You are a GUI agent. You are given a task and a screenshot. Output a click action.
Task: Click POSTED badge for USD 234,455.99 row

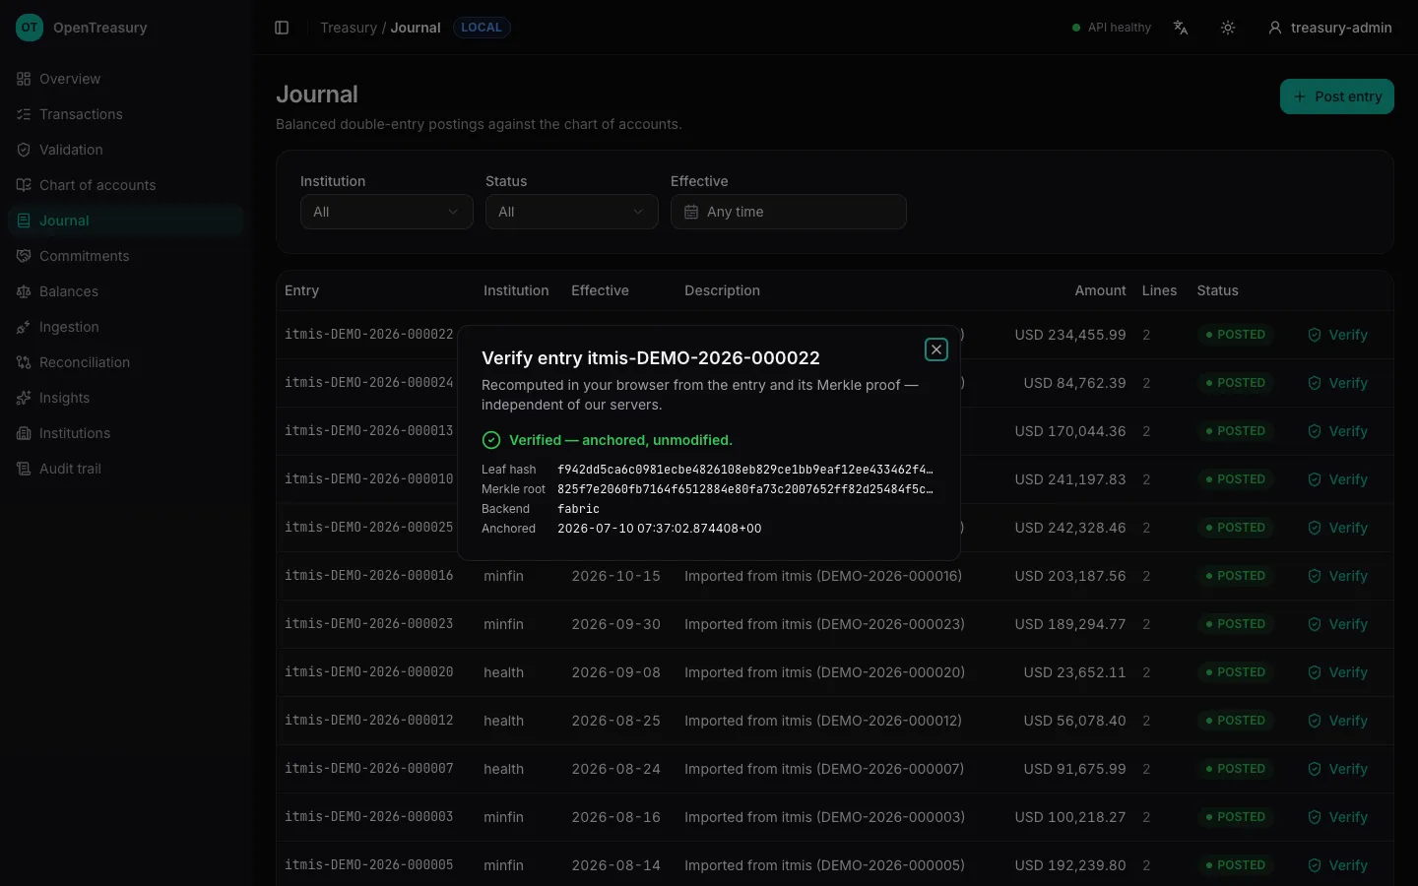click(1235, 335)
